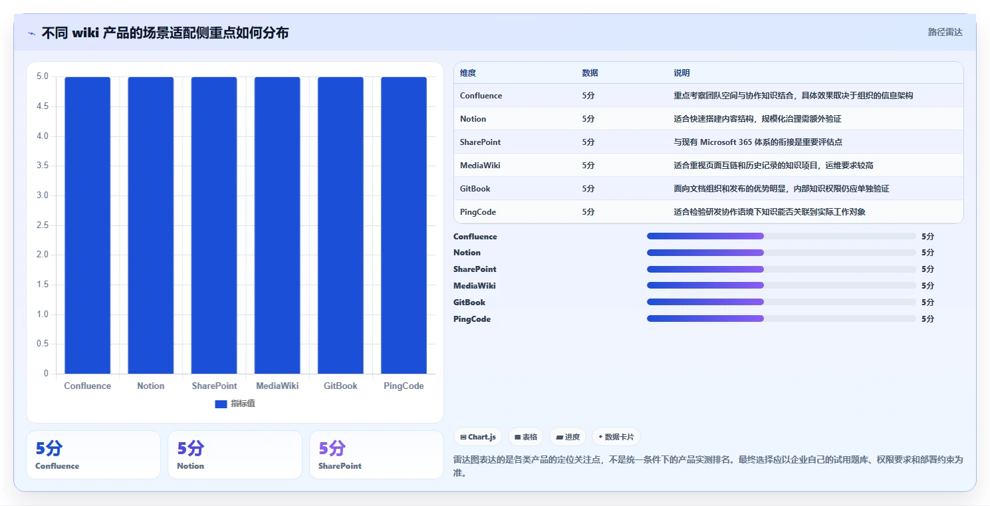The width and height of the screenshot is (990, 506).
Task: Click the 5分 score in the table's GitBook row
Action: (588, 189)
